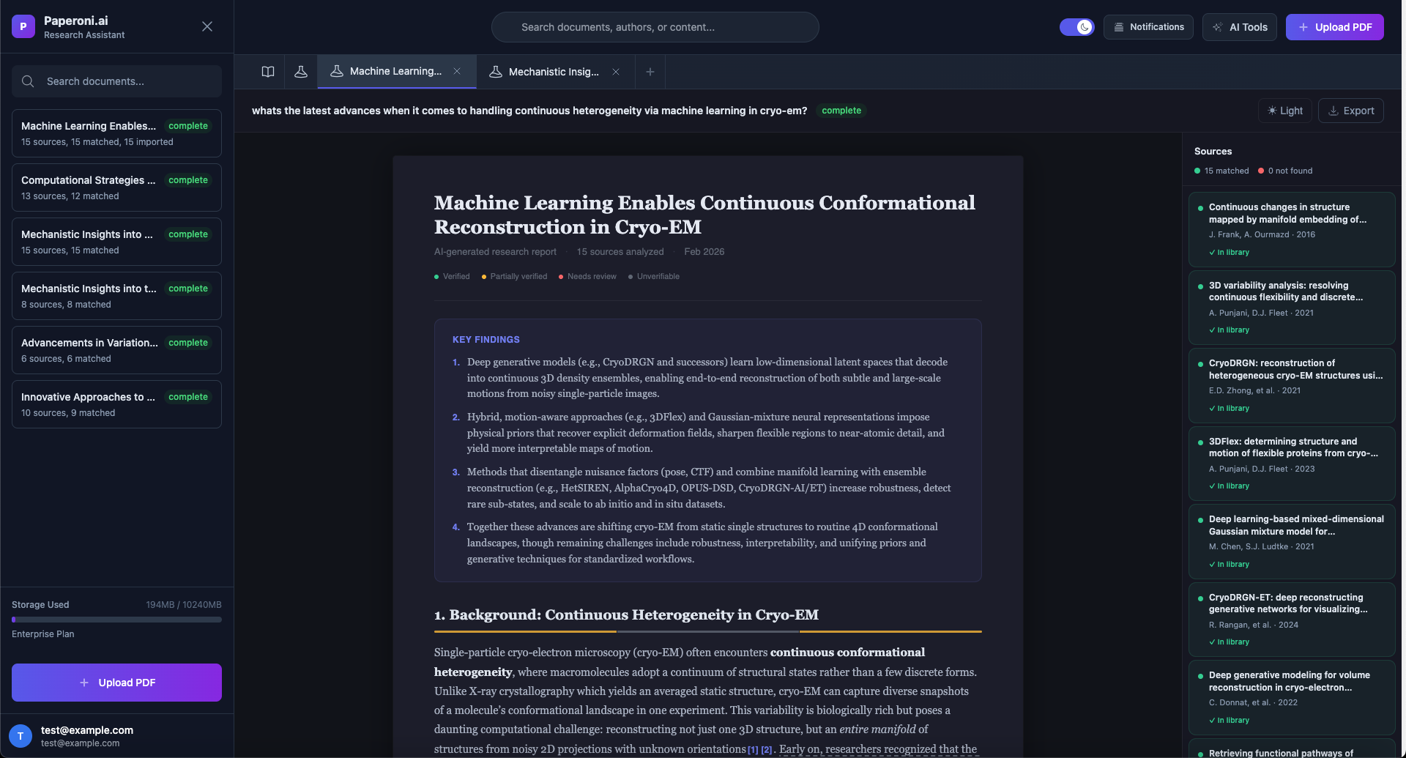Toggle dark mode with the moon switch
The width and height of the screenshot is (1406, 758).
tap(1076, 26)
